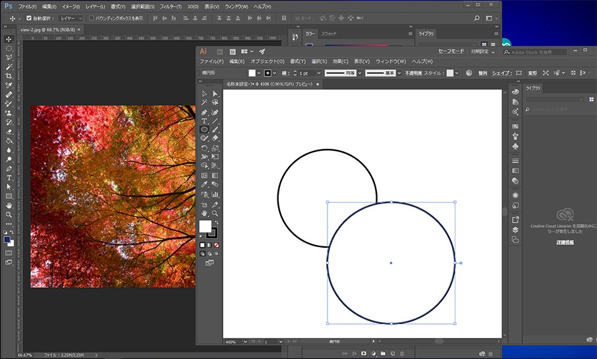Open the レイヤー auto-select dropdown in Photoshop
Screen dimensions: 597x359
pyautogui.click(x=70, y=18)
